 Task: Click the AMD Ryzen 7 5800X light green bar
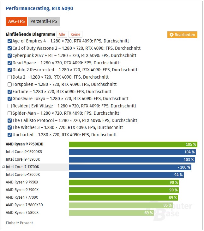(111, 213)
